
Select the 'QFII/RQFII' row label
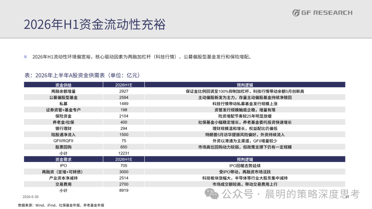(63, 141)
